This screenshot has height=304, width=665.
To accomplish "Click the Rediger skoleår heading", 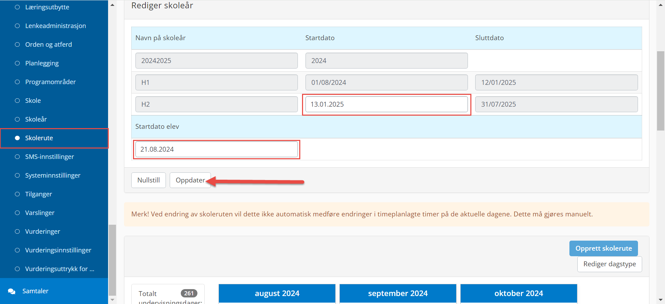I will (x=162, y=6).
